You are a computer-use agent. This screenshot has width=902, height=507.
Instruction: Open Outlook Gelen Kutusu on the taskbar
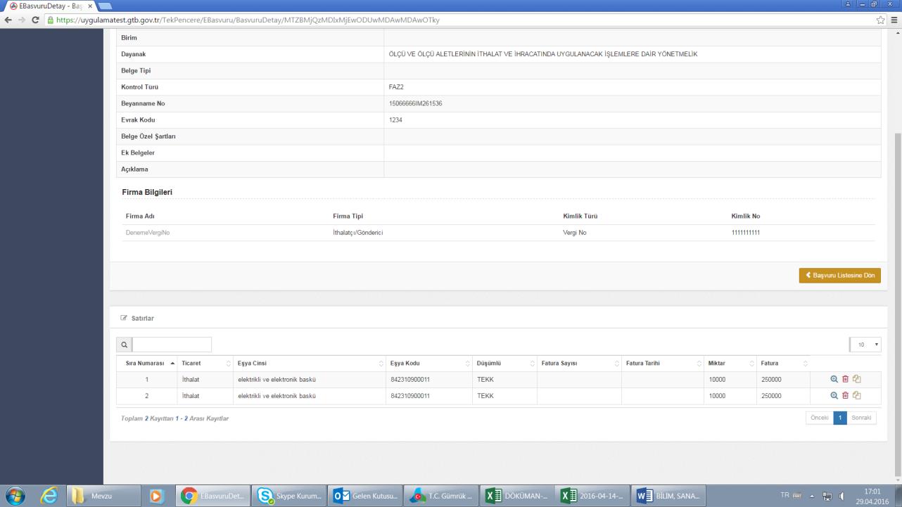(x=366, y=496)
